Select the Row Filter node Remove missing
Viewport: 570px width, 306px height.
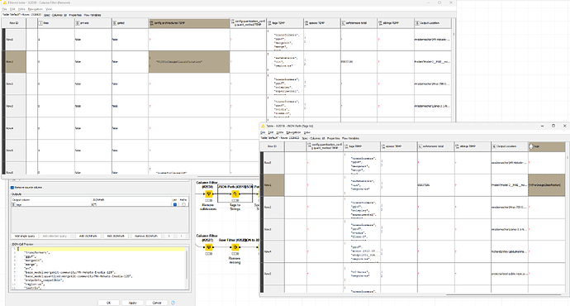[x=235, y=247]
